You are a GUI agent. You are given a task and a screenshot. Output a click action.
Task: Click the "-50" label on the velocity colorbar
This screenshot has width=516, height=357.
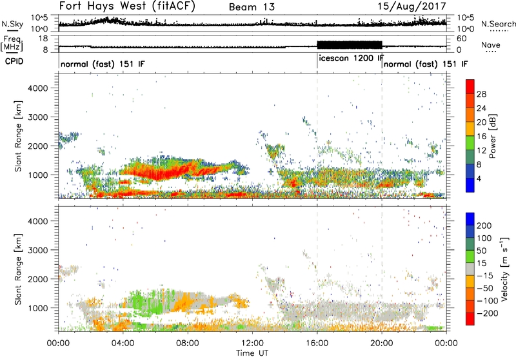(x=485, y=288)
